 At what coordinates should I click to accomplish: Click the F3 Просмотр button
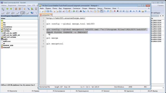(12, 91)
